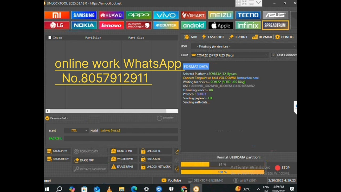Image resolution: width=341 pixels, height=192 pixels.
Task: Open File Explorer from taskbar
Action: pyautogui.click(x=121, y=189)
